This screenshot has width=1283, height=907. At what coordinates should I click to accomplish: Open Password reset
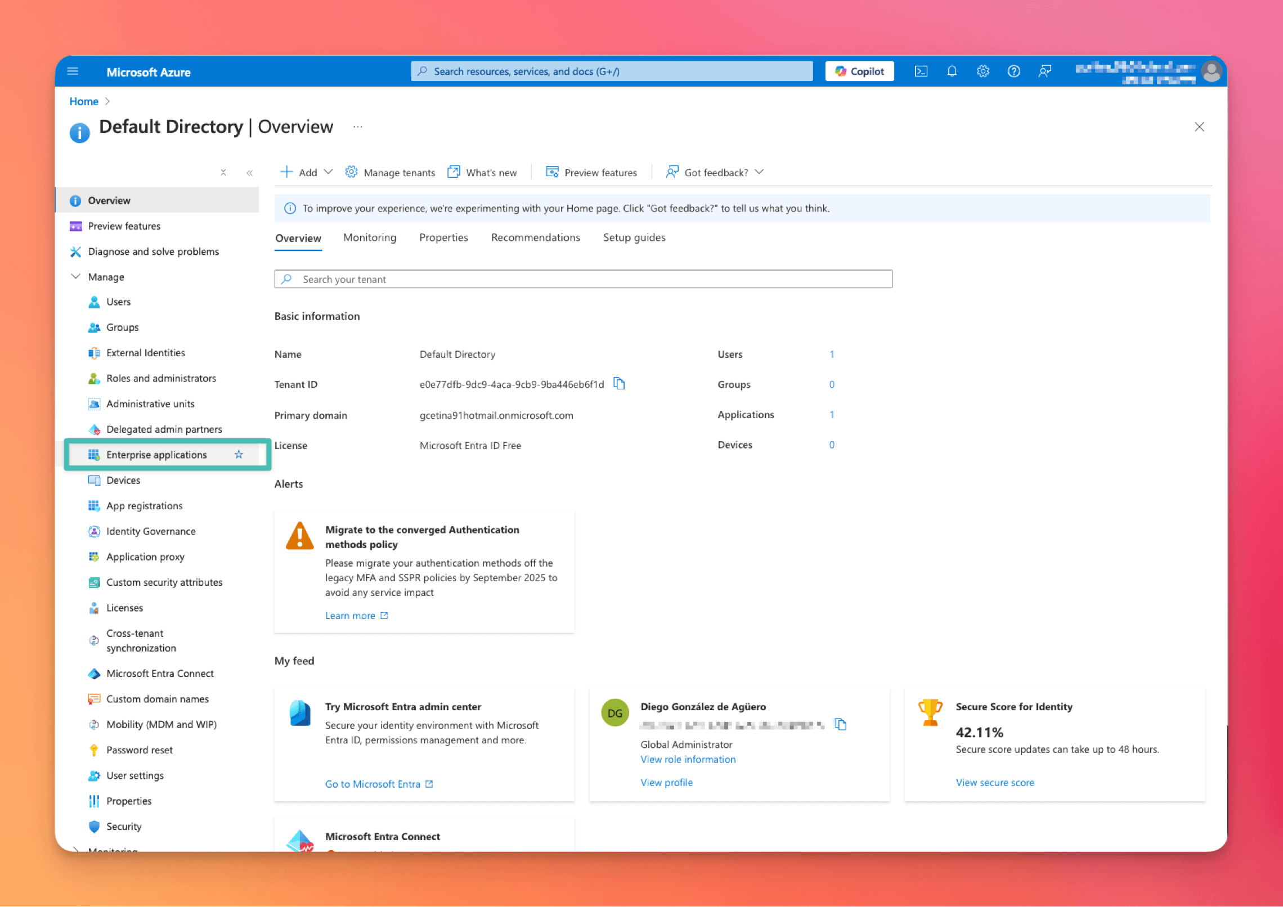click(140, 750)
